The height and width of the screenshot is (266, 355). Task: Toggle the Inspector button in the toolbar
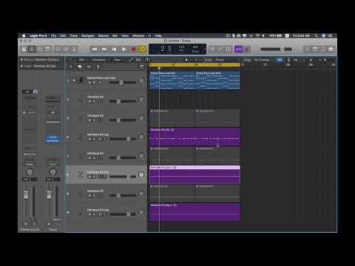pos(32,50)
